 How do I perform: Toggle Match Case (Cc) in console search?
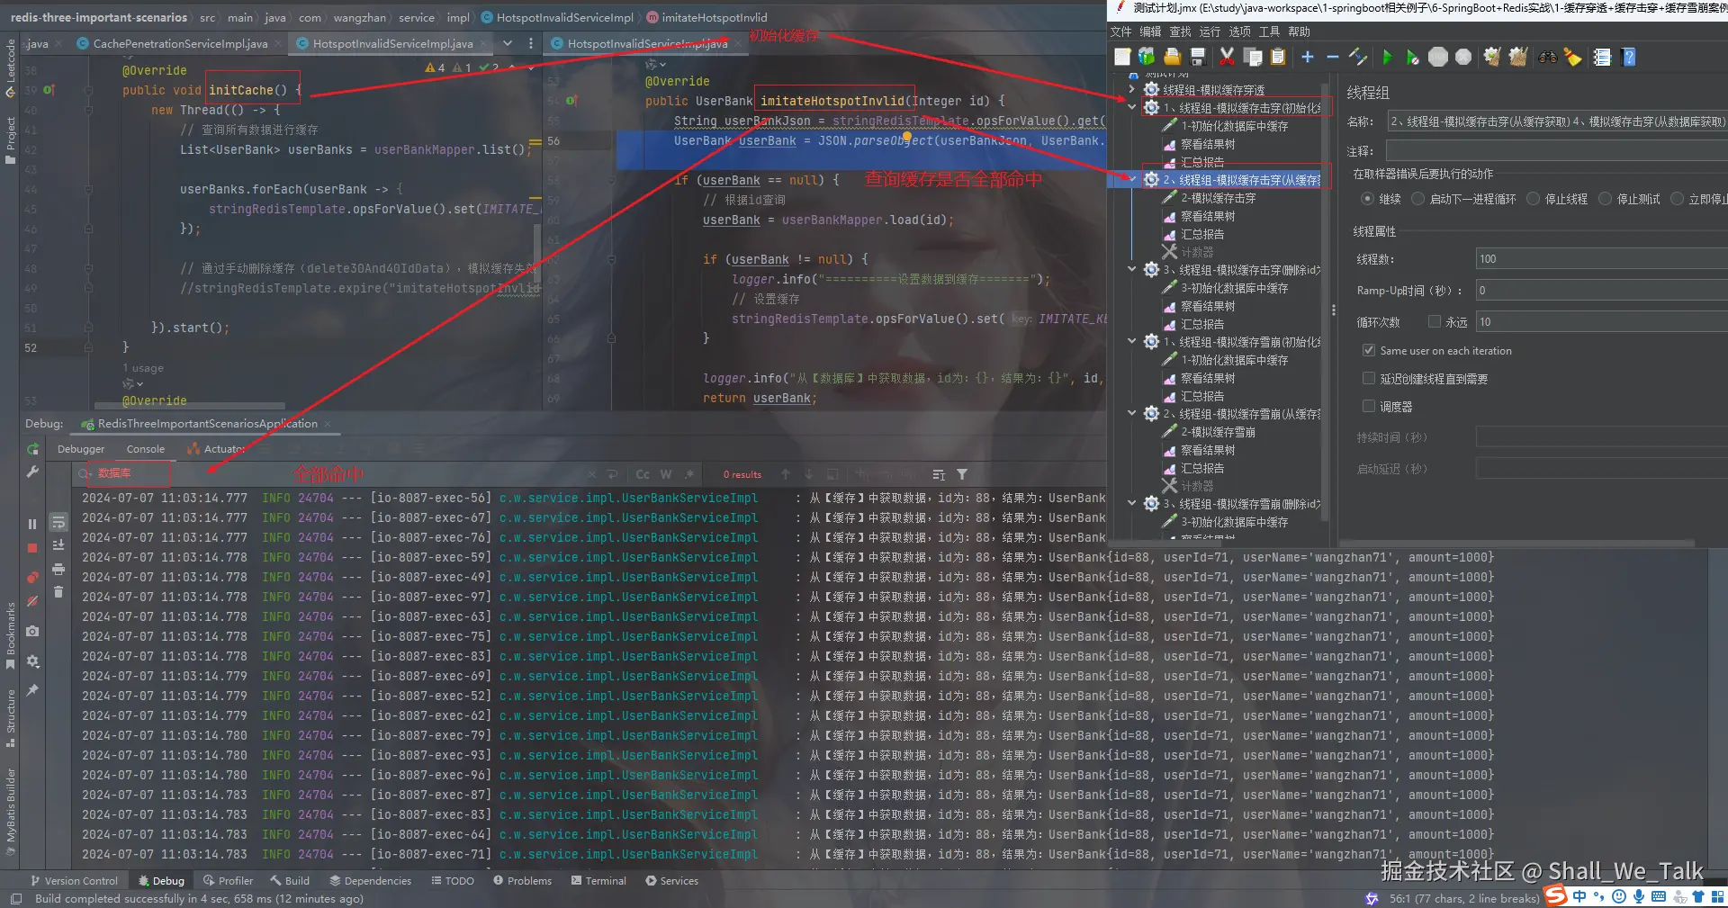pyautogui.click(x=643, y=474)
